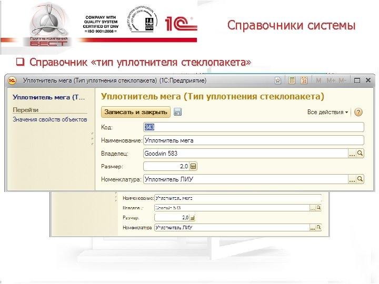
Task: Click the M- memory button
Action: pyautogui.click(x=343, y=80)
